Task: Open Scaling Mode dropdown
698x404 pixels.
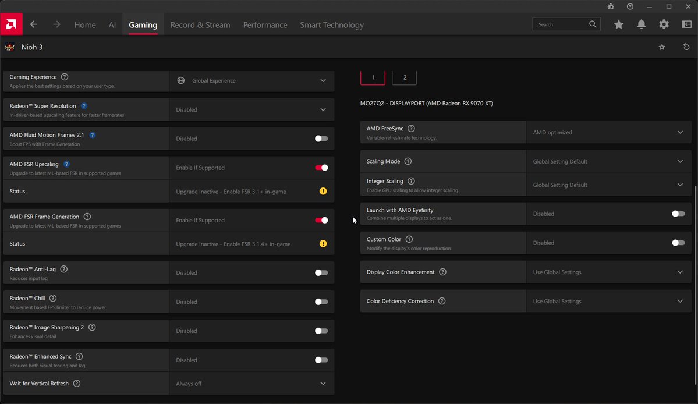Action: (x=608, y=161)
